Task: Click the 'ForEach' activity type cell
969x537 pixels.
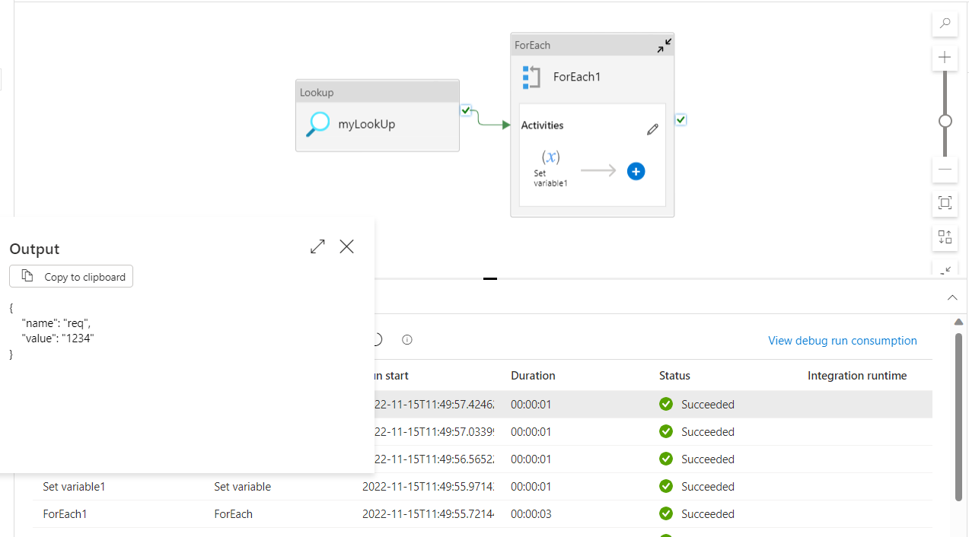Action: pyautogui.click(x=234, y=514)
